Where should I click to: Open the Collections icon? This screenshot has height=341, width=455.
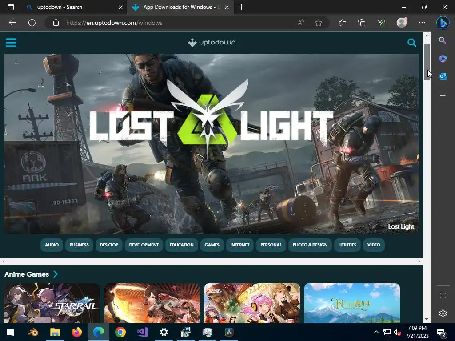362,23
